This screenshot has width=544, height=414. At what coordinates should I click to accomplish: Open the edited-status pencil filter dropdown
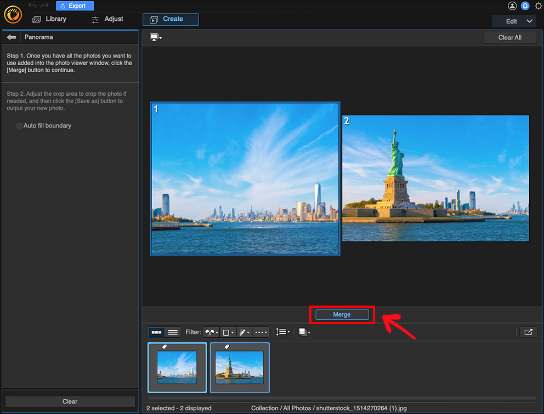click(x=245, y=332)
